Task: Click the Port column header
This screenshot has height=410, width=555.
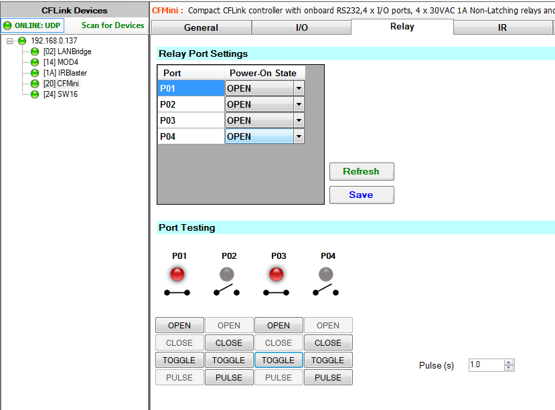Action: click(x=191, y=73)
